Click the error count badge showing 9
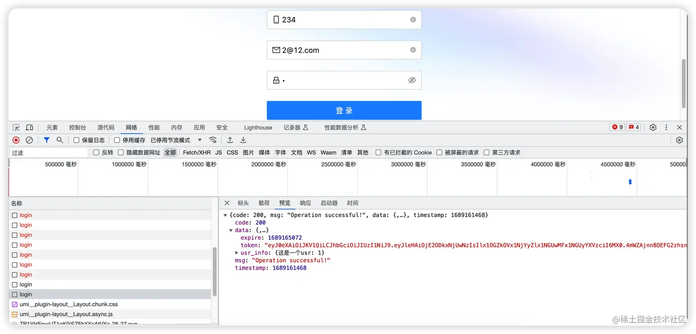 click(617, 127)
